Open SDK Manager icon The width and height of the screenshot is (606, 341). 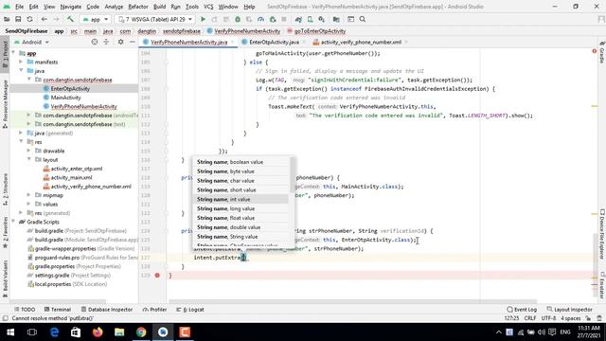click(x=322, y=19)
